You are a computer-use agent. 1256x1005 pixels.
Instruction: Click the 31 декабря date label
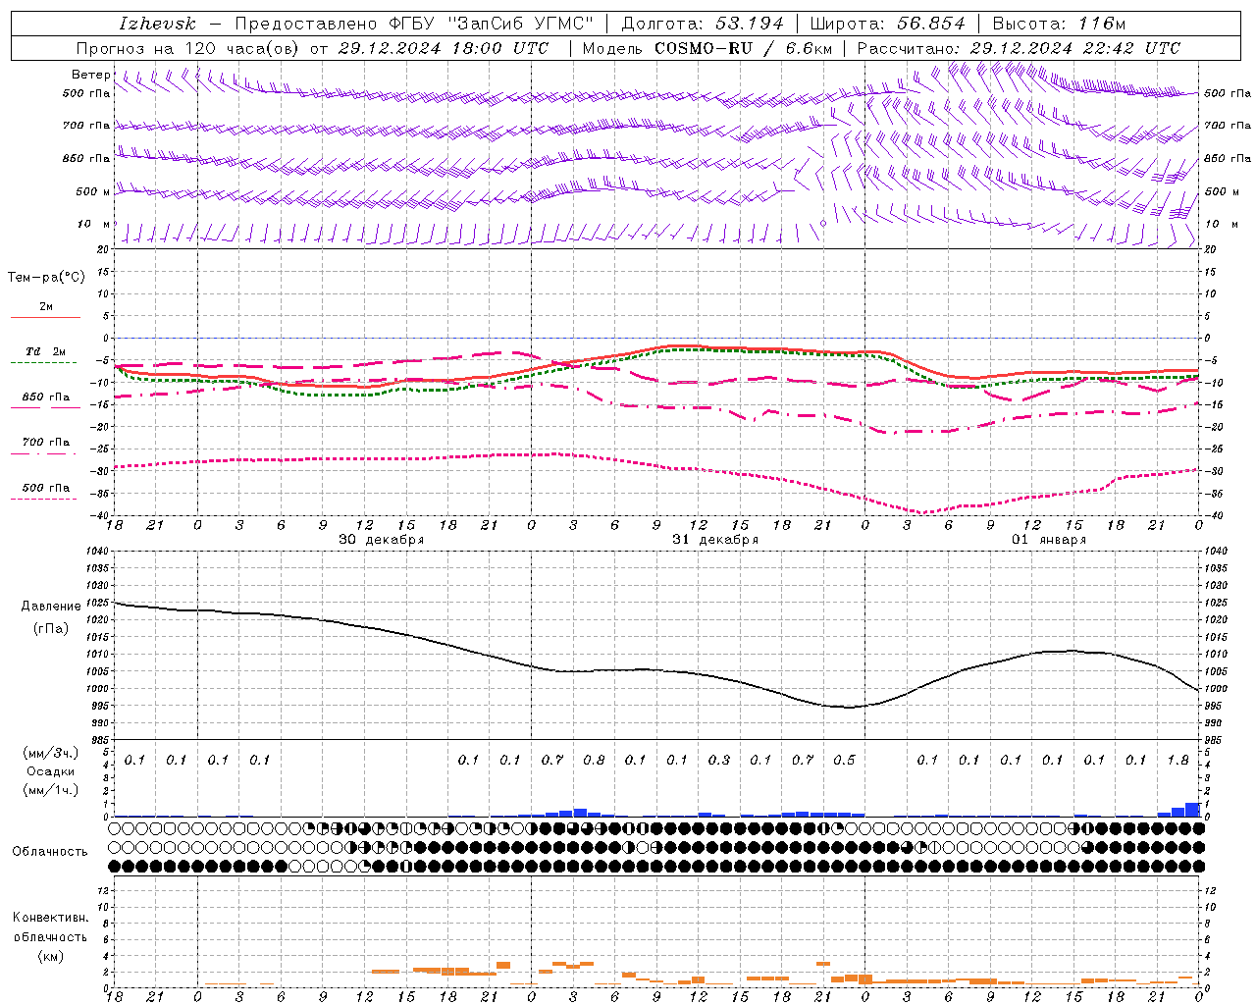(x=714, y=540)
